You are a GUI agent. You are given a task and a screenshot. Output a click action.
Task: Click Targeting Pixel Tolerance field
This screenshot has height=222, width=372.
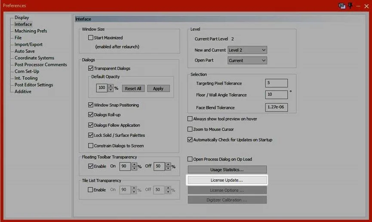click(277, 83)
